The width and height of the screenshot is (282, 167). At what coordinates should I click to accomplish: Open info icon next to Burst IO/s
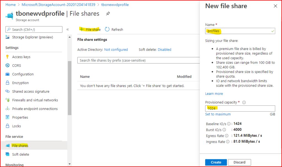tap(224, 130)
